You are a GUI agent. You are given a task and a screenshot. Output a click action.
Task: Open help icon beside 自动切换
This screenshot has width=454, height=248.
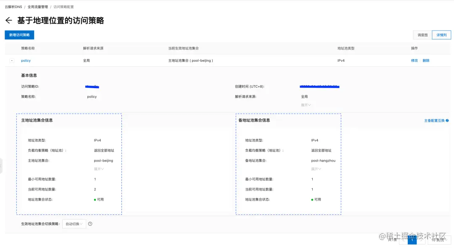click(x=90, y=224)
